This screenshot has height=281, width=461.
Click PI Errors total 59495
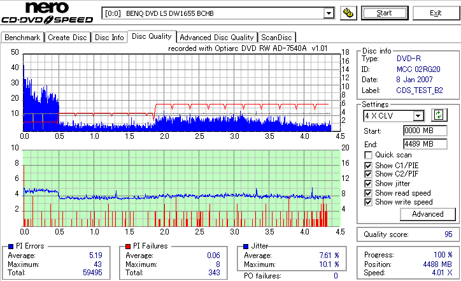pos(92,273)
